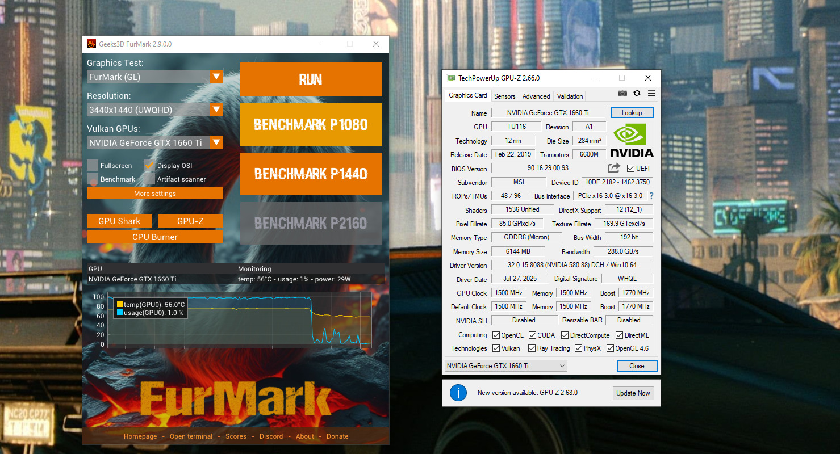Click the RUN button
This screenshot has height=454, width=840.
pos(311,79)
